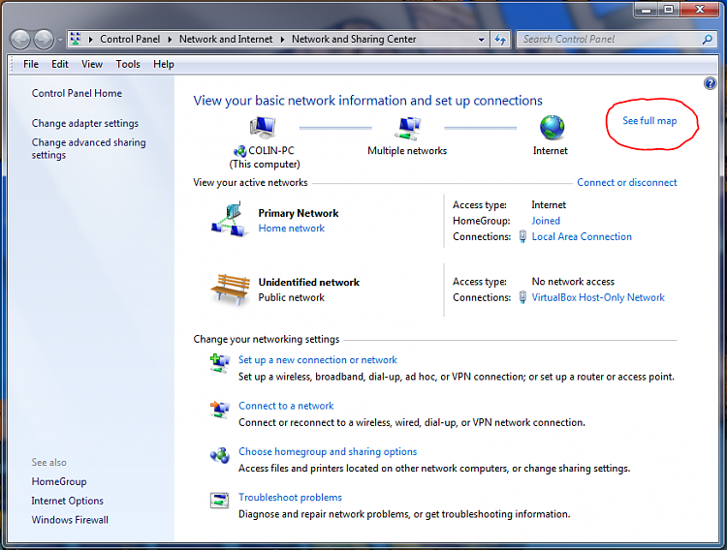Maximize the Network and Sharing Center window
Screen dimensions: 727x550
pyautogui.click(x=669, y=10)
